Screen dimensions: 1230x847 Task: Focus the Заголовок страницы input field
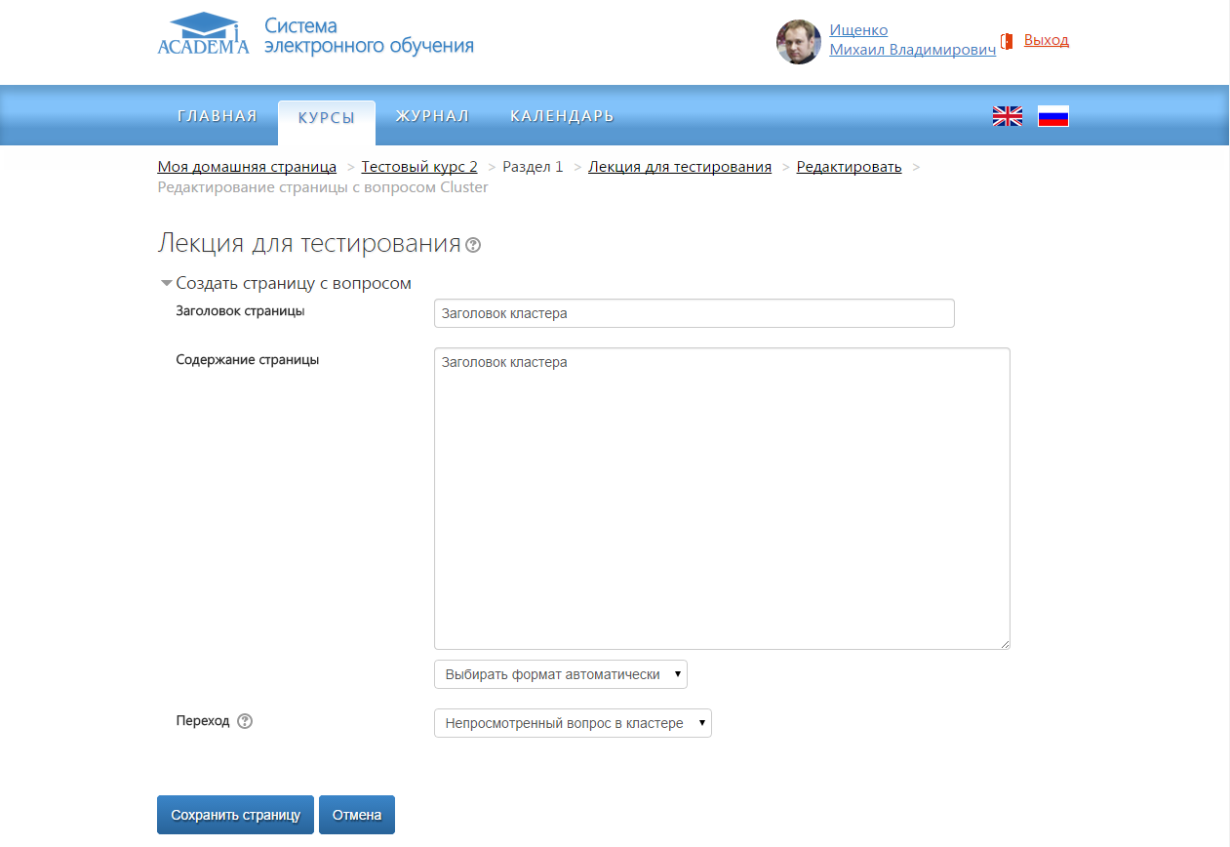(694, 313)
